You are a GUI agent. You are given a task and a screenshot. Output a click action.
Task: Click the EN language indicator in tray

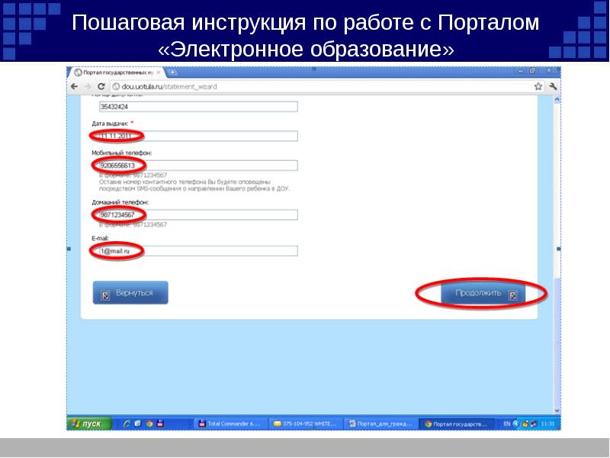(508, 423)
